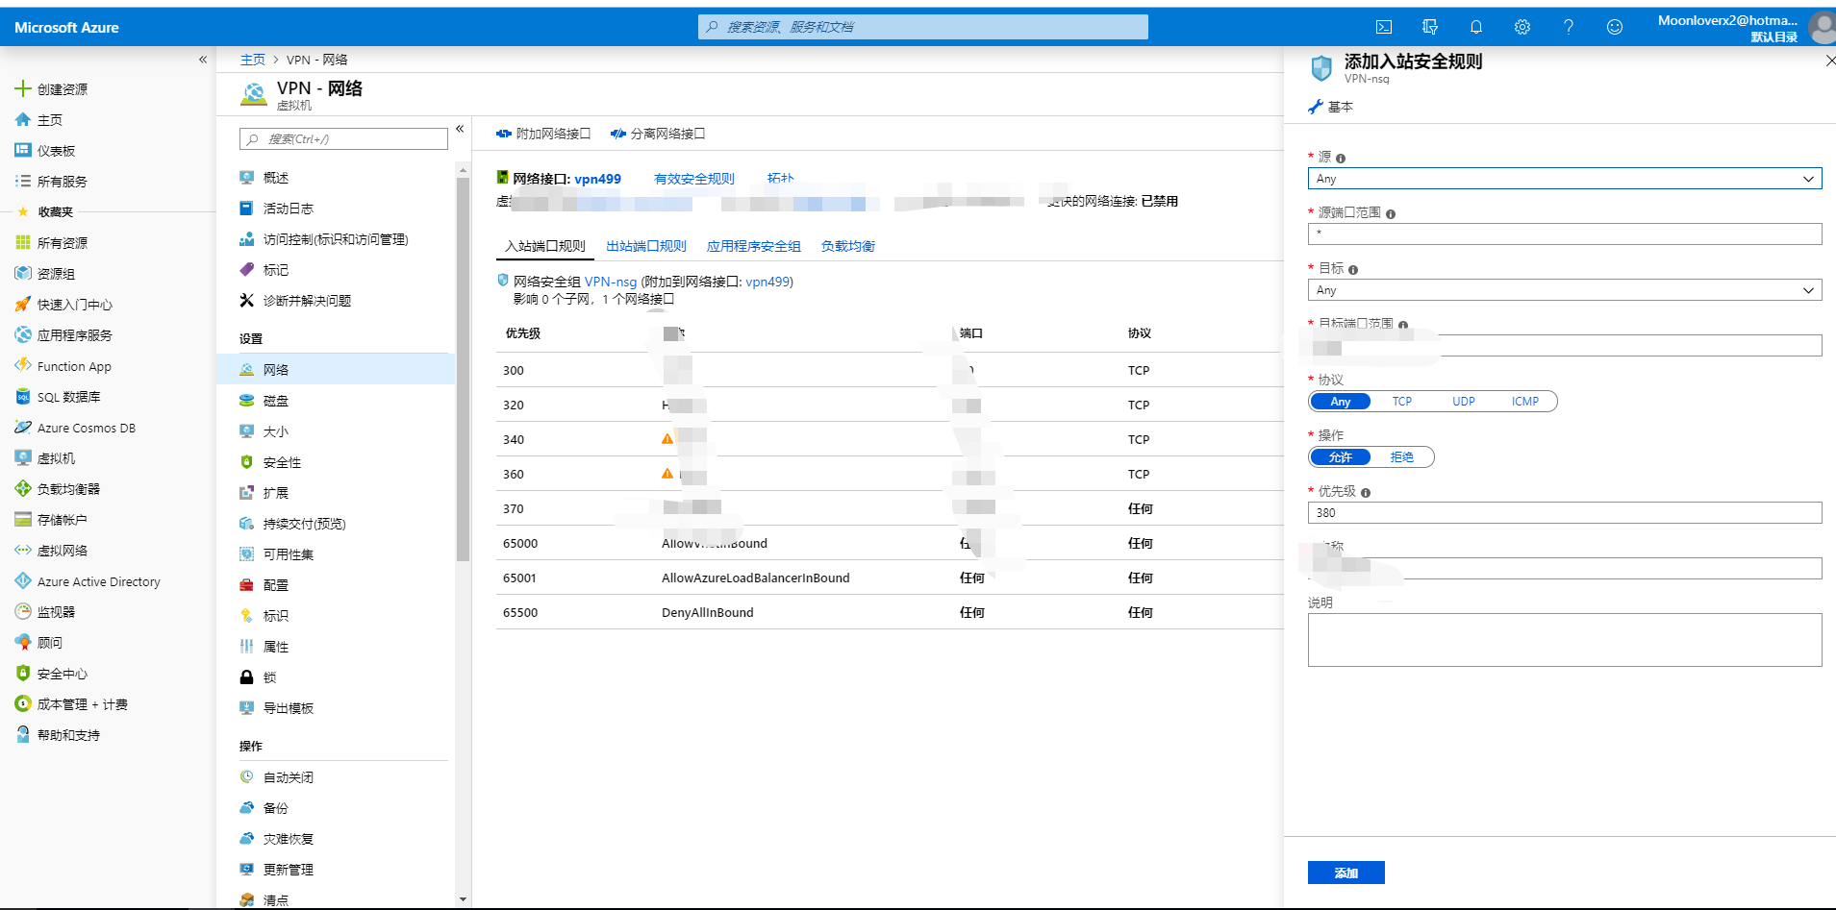Open Function App in the sidebar
Viewport: 1836px width, 910px height.
point(74,366)
